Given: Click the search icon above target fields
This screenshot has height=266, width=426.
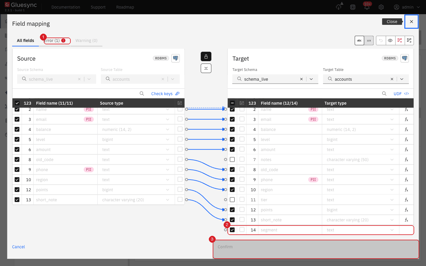Looking at the screenshot, I should (384, 94).
